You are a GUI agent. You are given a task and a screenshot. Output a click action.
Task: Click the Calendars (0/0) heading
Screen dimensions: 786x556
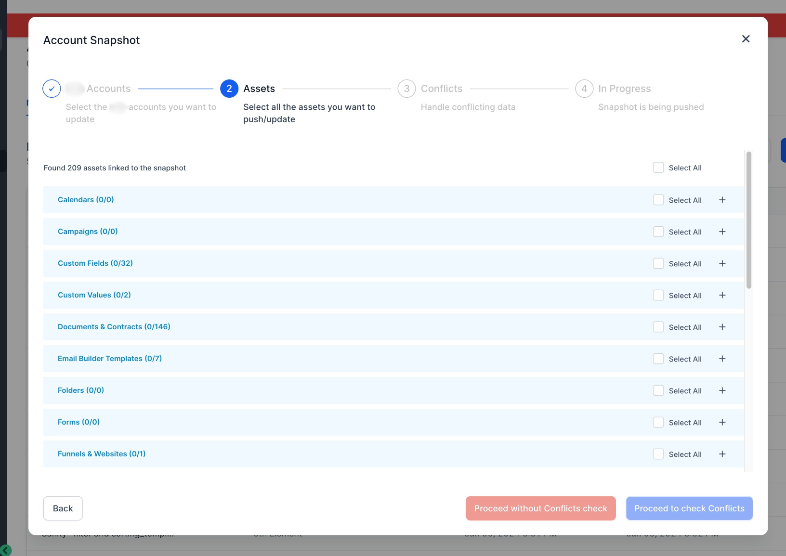tap(86, 200)
